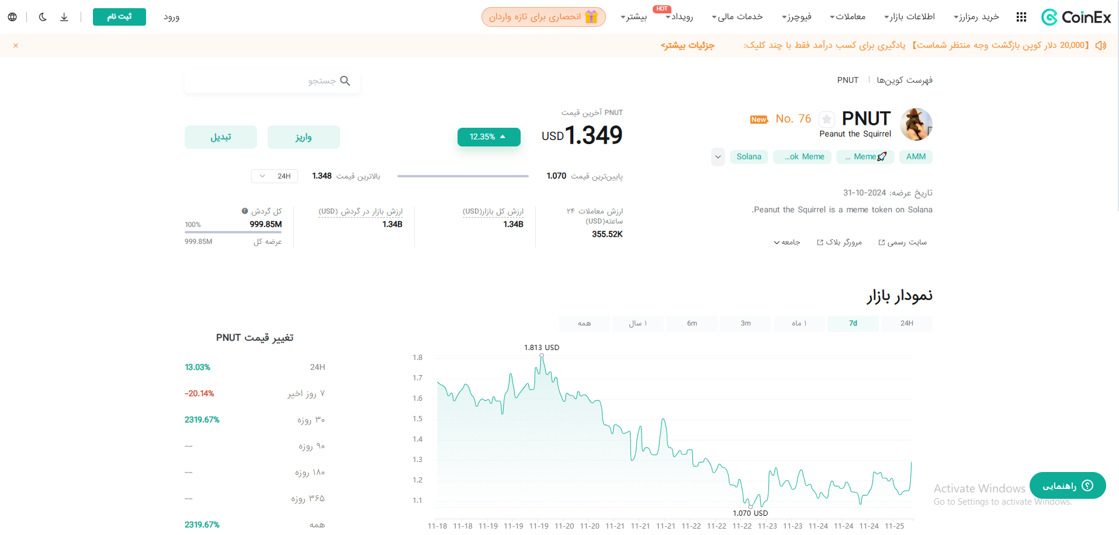
Task: Click the announcement speaker icon
Action: tap(1101, 46)
